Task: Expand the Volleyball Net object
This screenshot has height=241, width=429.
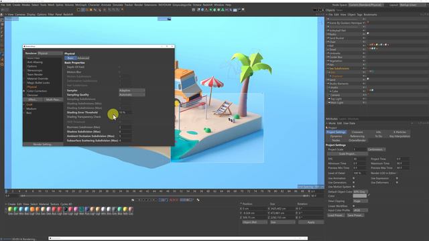Action: click(x=328, y=30)
